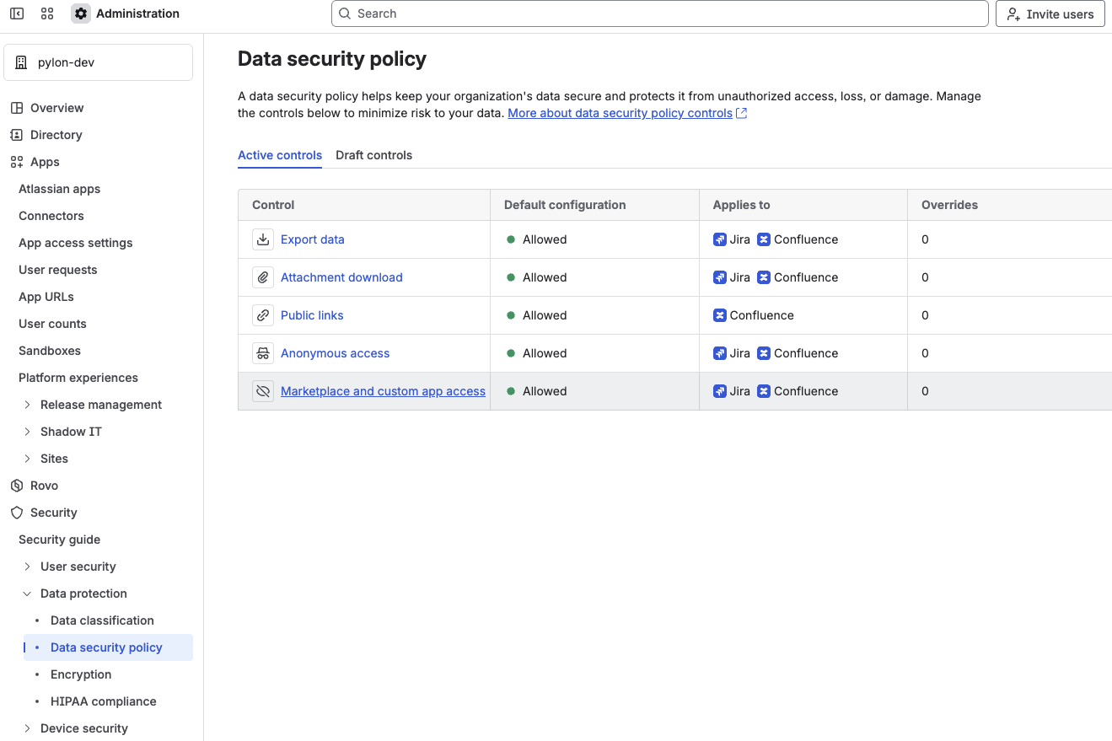
Task: Click the Export data download icon
Action: 263,239
